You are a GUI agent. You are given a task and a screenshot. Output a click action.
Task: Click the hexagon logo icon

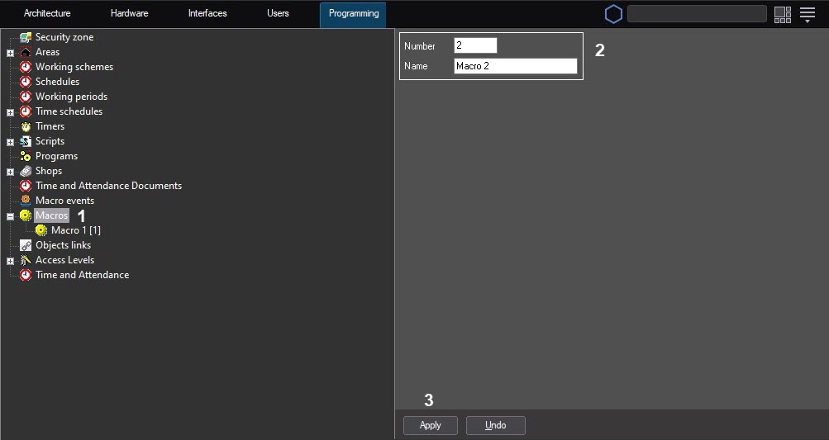613,14
